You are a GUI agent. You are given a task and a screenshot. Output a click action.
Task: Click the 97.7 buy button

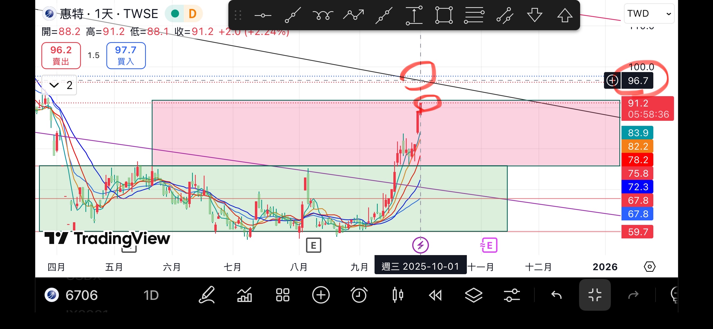126,55
